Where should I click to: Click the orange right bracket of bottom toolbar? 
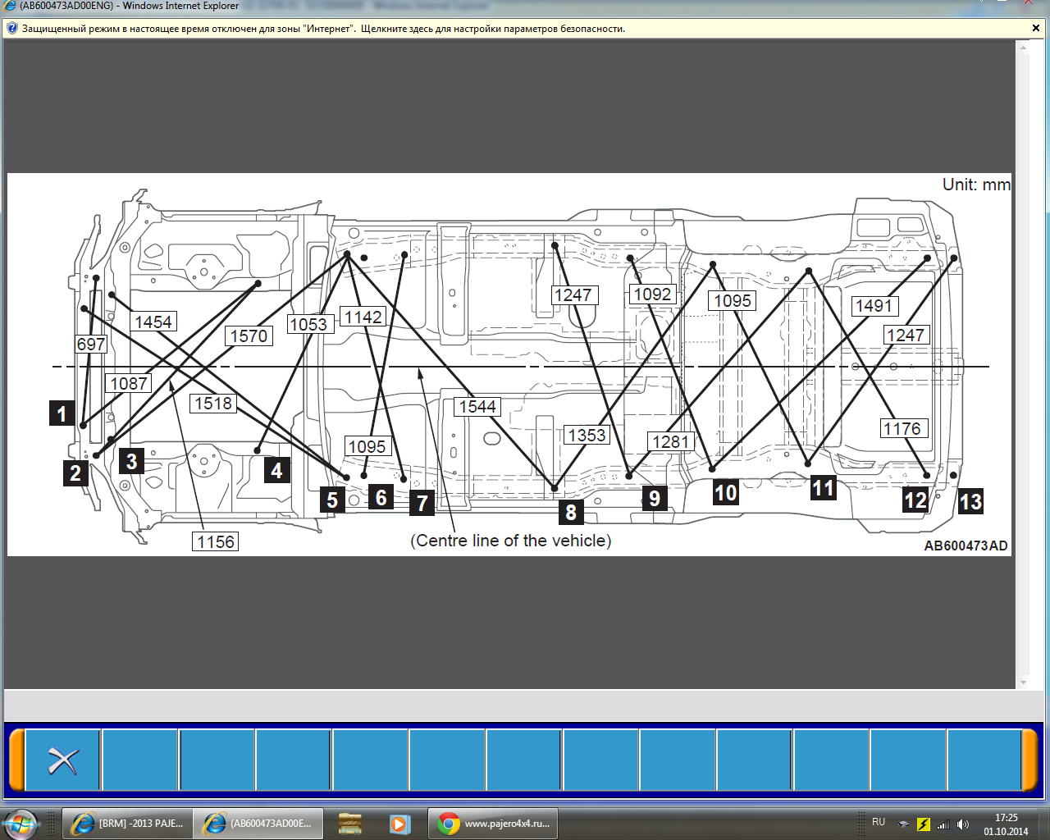pyautogui.click(x=1029, y=760)
